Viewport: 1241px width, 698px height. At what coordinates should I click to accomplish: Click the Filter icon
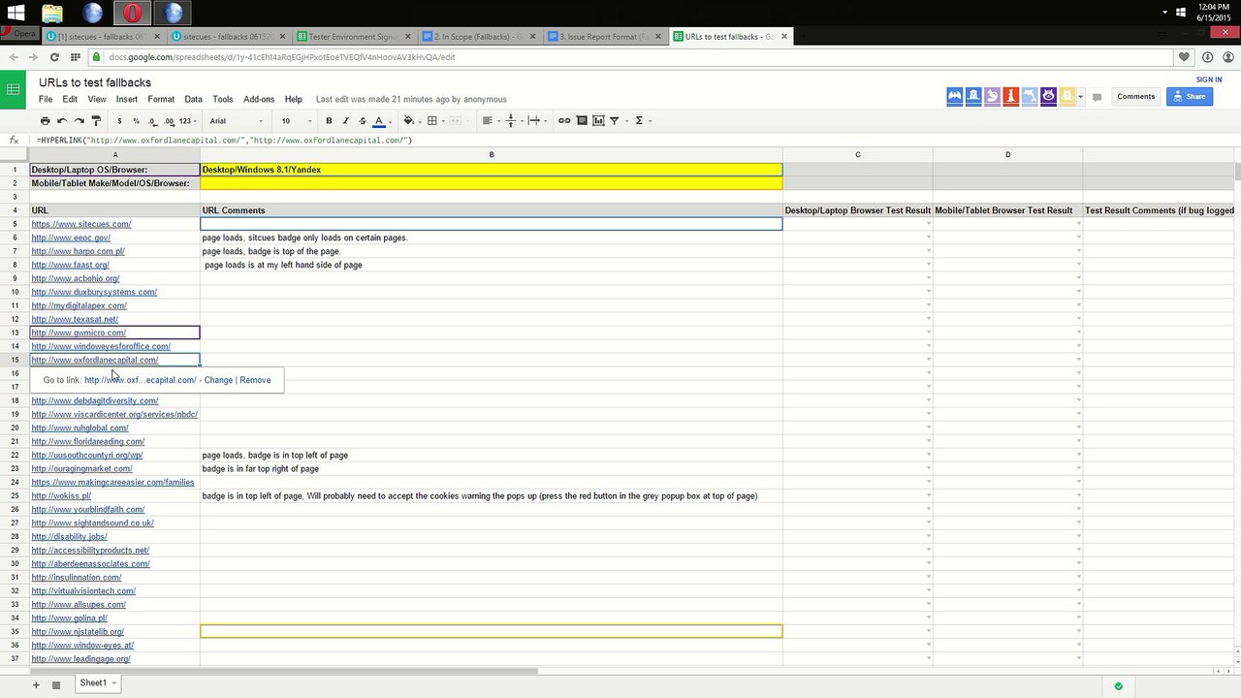click(x=615, y=121)
